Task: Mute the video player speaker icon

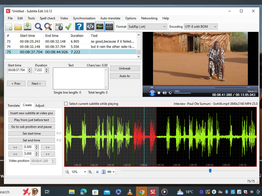Action: [165, 93]
